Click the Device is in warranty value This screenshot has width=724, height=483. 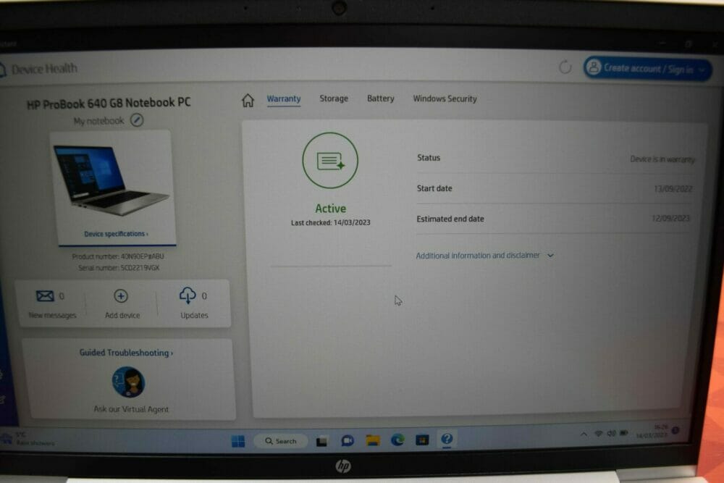662,159
